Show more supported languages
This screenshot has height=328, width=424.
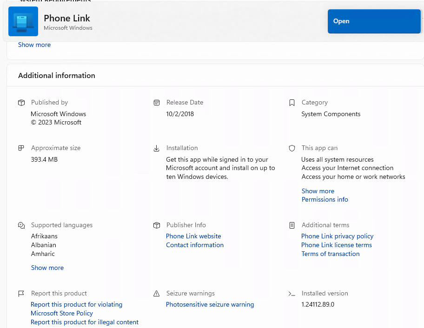[x=47, y=268]
